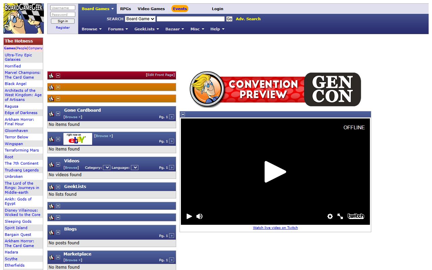432x270 pixels.
Task: Open Twitch player settings gear
Action: click(330, 216)
